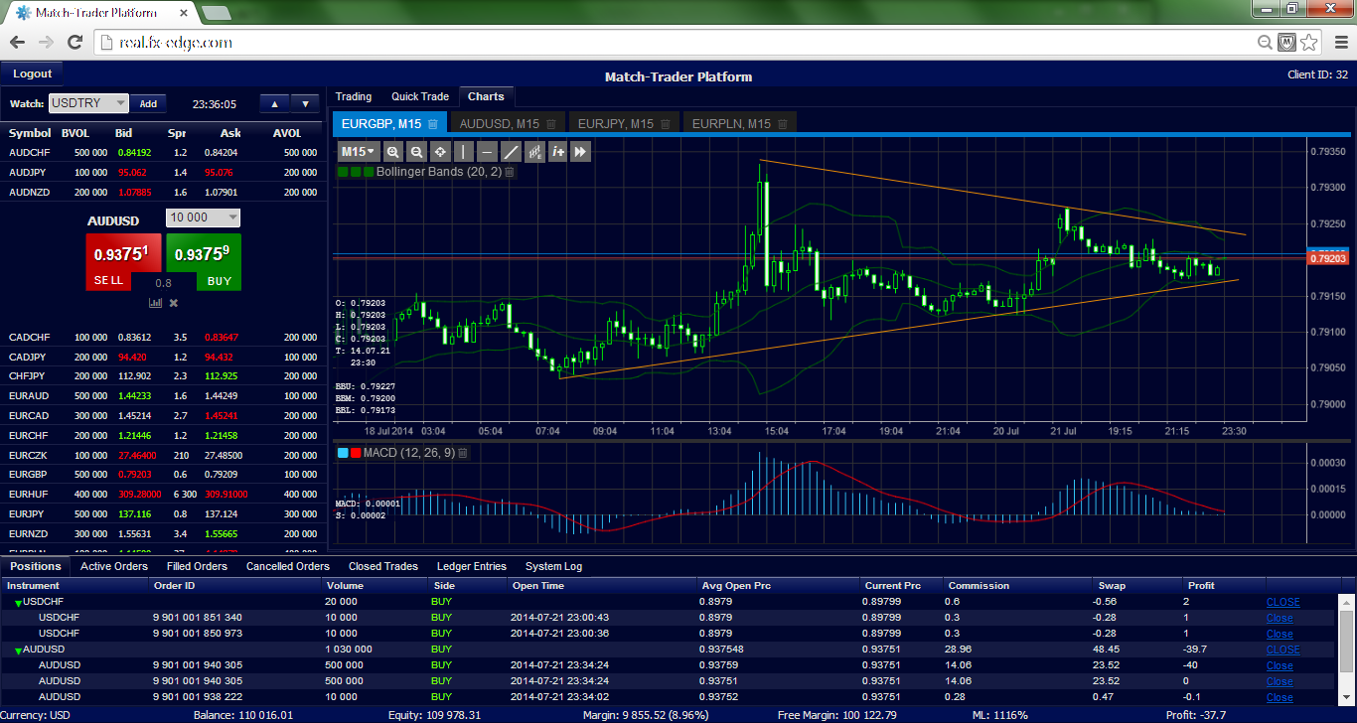Click the green BUY 0.9375 button
Screen dimensions: 1357x723
[204, 262]
